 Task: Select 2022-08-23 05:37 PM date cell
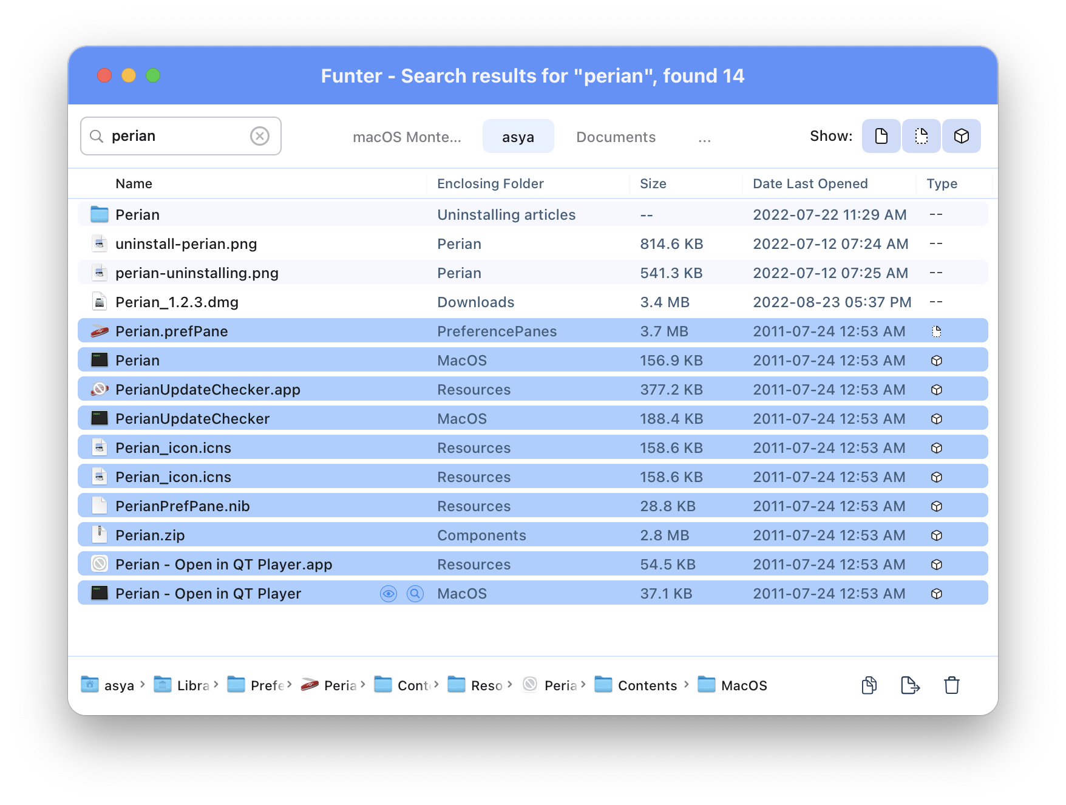tap(832, 302)
